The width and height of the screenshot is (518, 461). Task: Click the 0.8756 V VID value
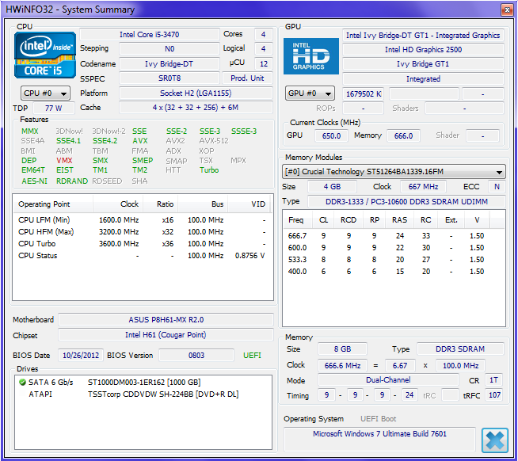pos(249,256)
